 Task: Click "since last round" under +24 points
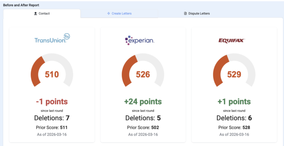point(143,110)
